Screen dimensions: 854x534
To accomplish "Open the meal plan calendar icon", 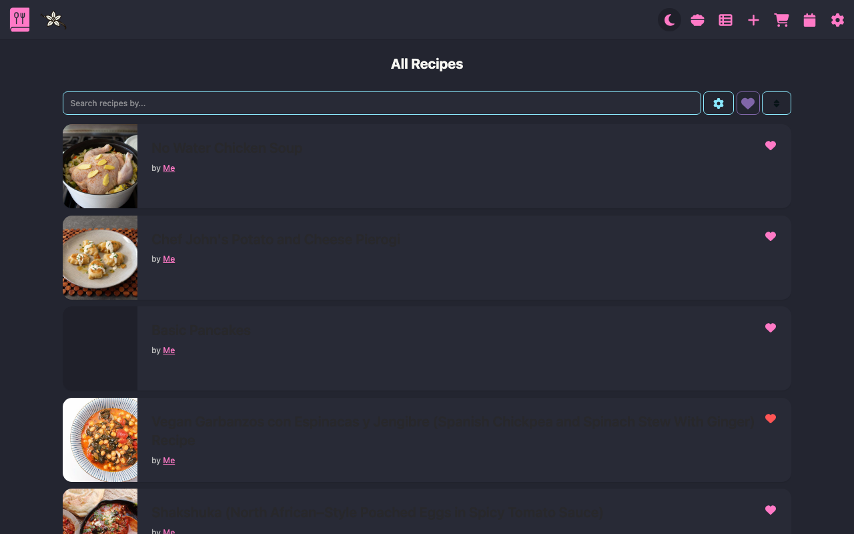I will click(x=809, y=20).
